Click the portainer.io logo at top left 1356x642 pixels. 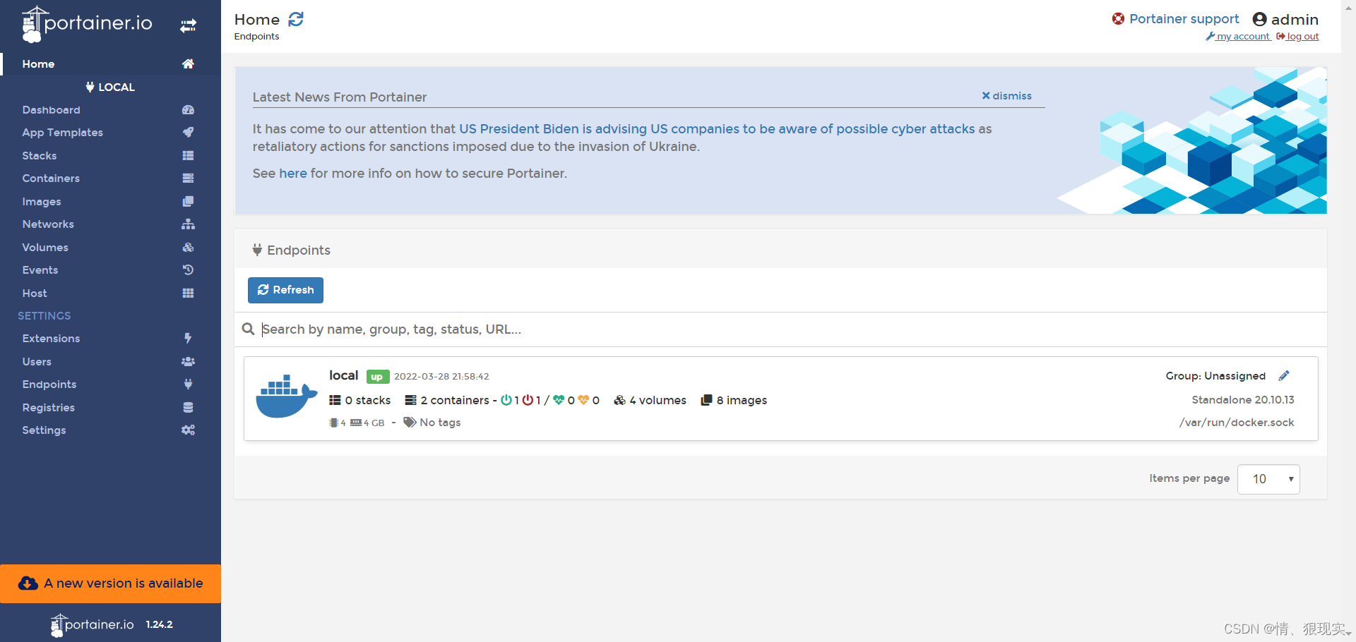point(87,24)
